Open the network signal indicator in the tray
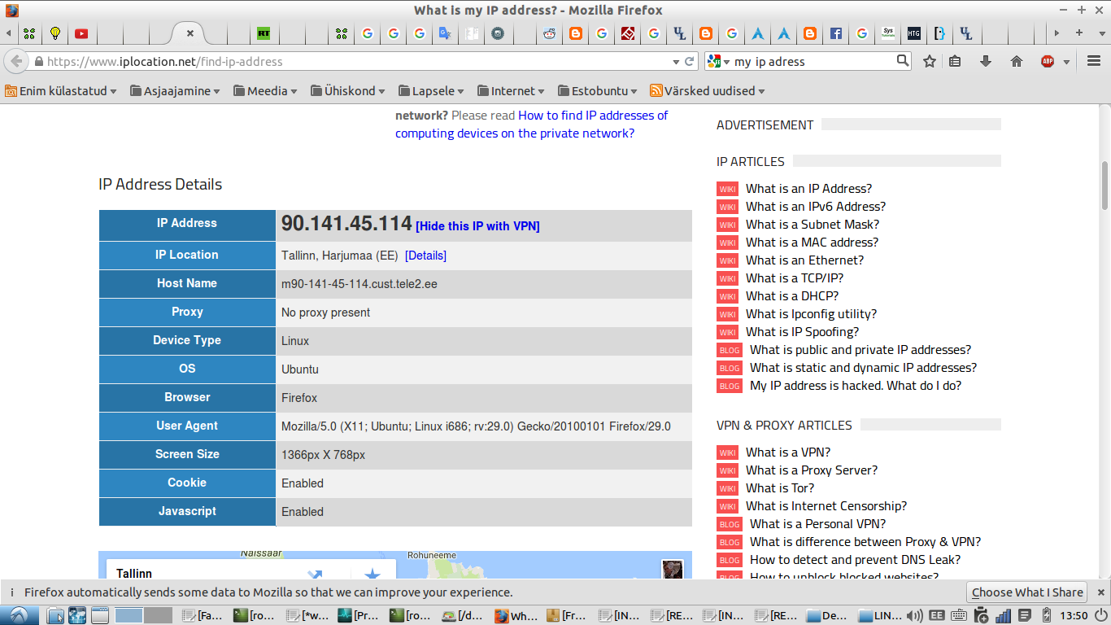 pos(1002,616)
